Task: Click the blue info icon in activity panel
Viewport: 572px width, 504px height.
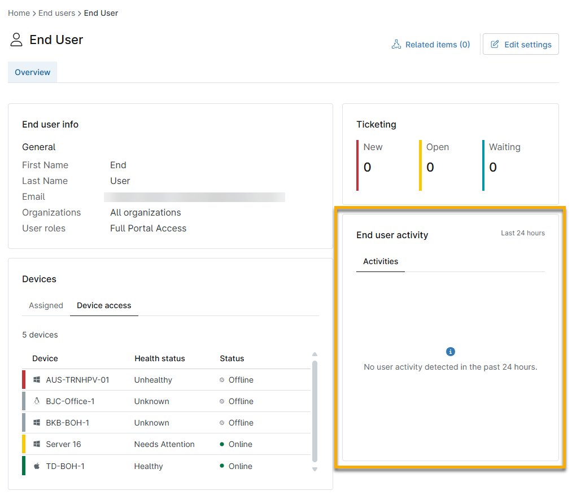Action: pyautogui.click(x=450, y=352)
